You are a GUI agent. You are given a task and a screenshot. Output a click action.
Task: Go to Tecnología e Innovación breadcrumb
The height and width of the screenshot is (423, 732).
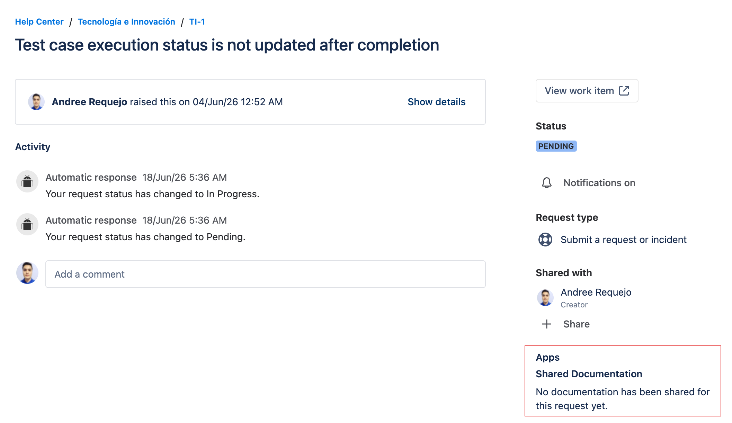click(126, 22)
